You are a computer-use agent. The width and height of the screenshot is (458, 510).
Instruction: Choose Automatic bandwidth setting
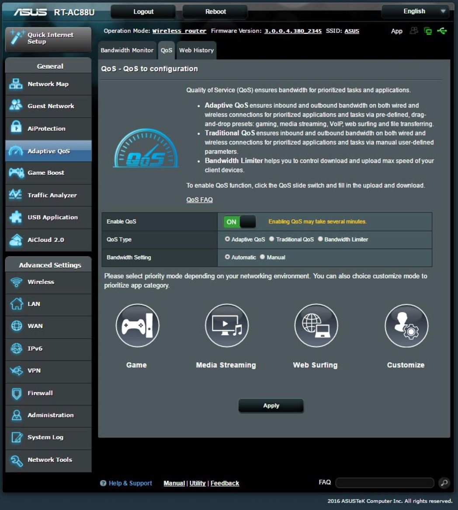point(227,257)
